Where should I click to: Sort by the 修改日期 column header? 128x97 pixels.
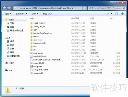coord(75,18)
